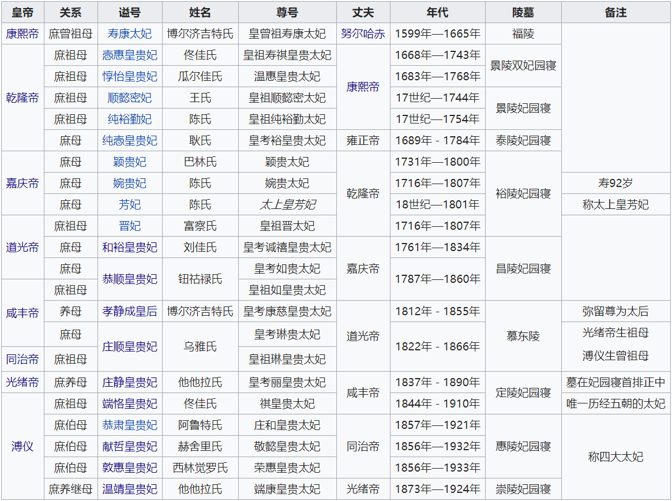
Task: Select the 备注 column header
Action: [x=616, y=13]
